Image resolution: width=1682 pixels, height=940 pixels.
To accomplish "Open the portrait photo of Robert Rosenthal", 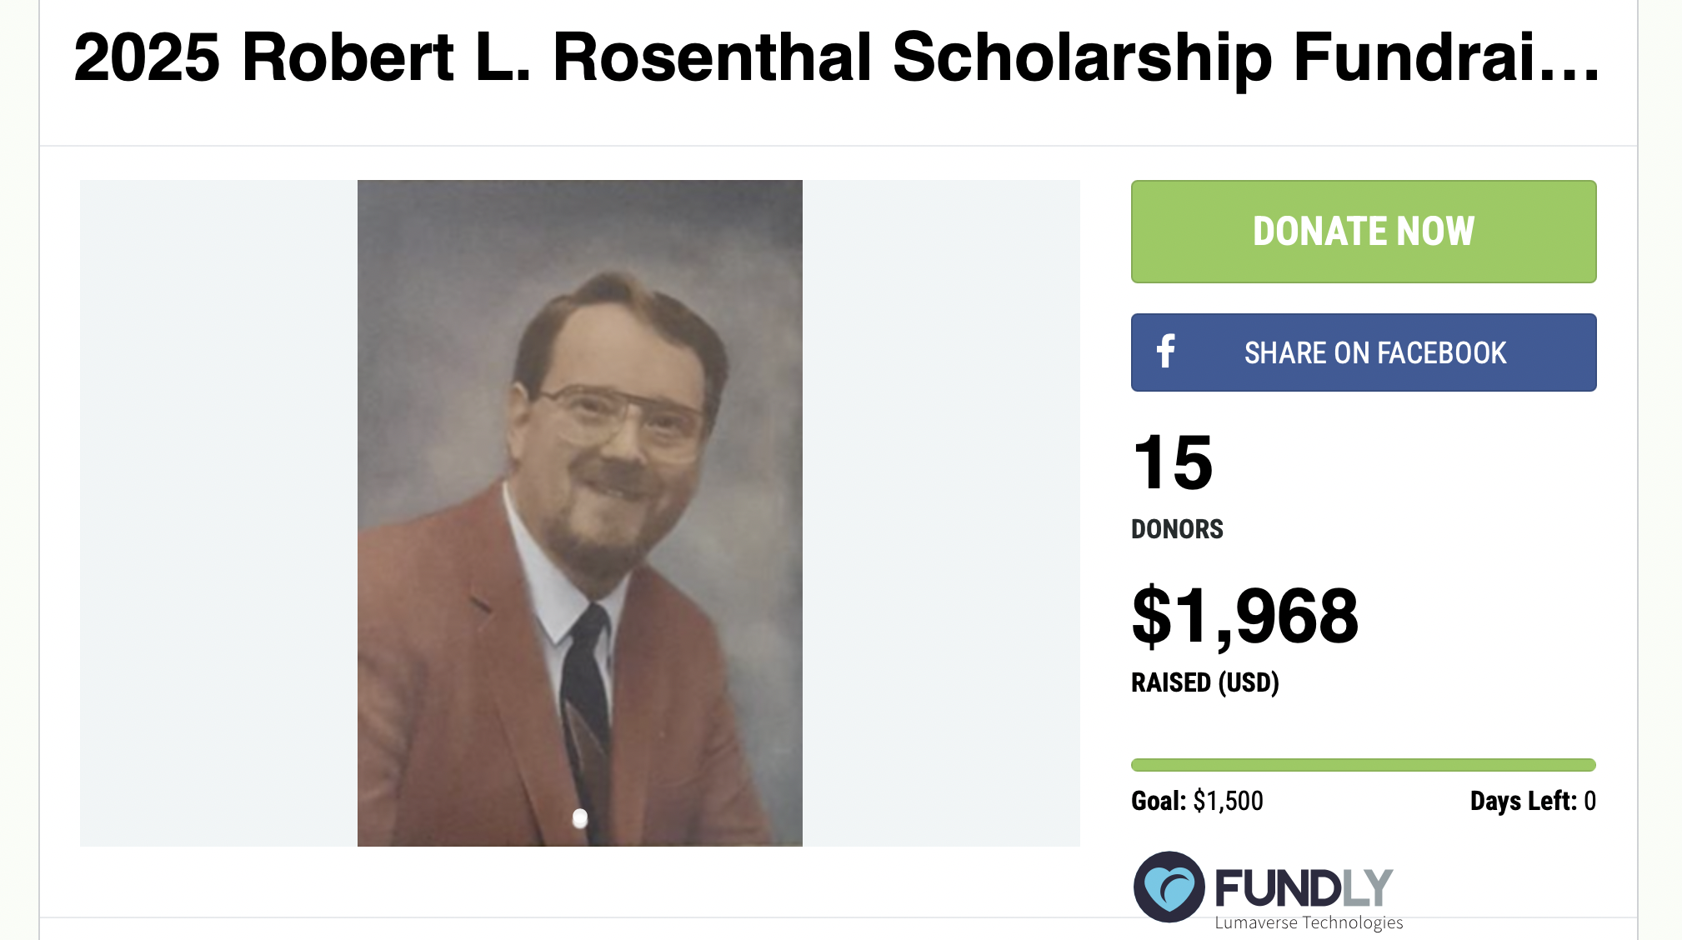I will 580,513.
